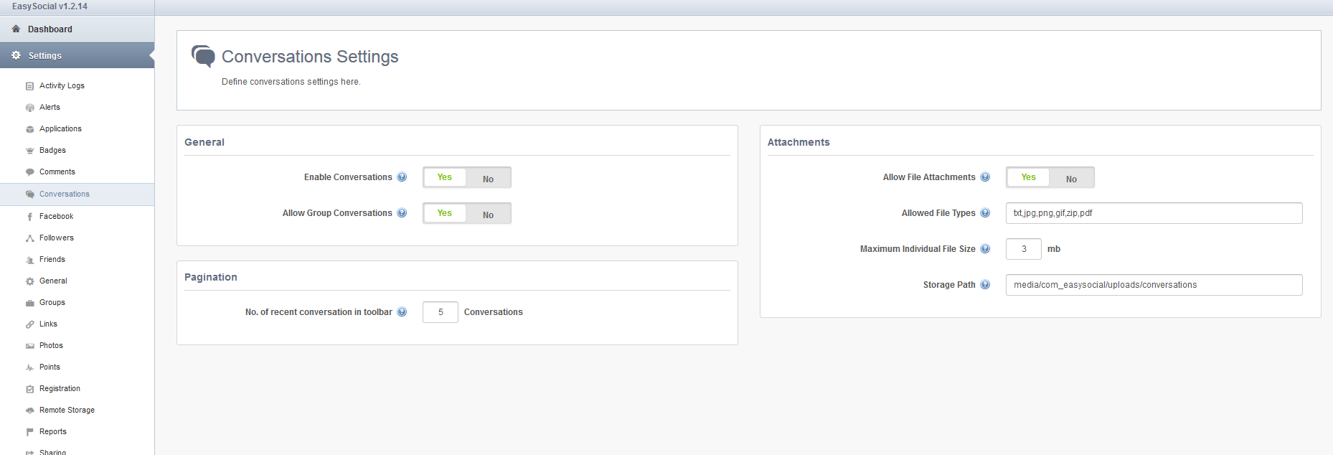Open the Dashboard menu item
The height and width of the screenshot is (455, 1333).
point(77,29)
